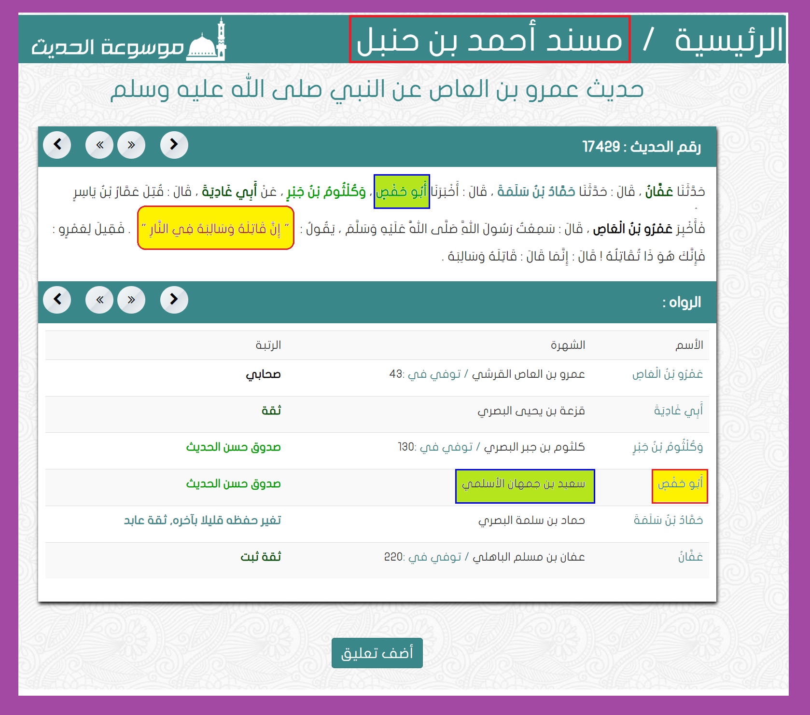The height and width of the screenshot is (715, 810).
Task: Open narrator حَمَّادُ بْنُ سَلَمَةَ in hadith text
Action: pos(536,192)
